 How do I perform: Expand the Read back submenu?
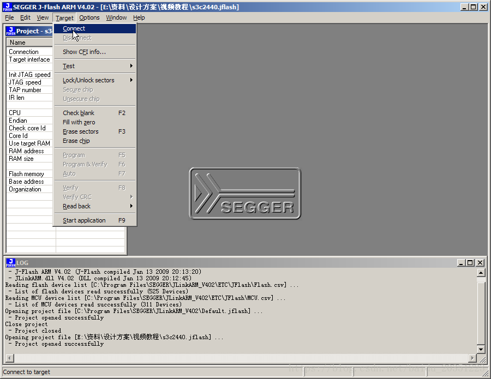tap(95, 206)
